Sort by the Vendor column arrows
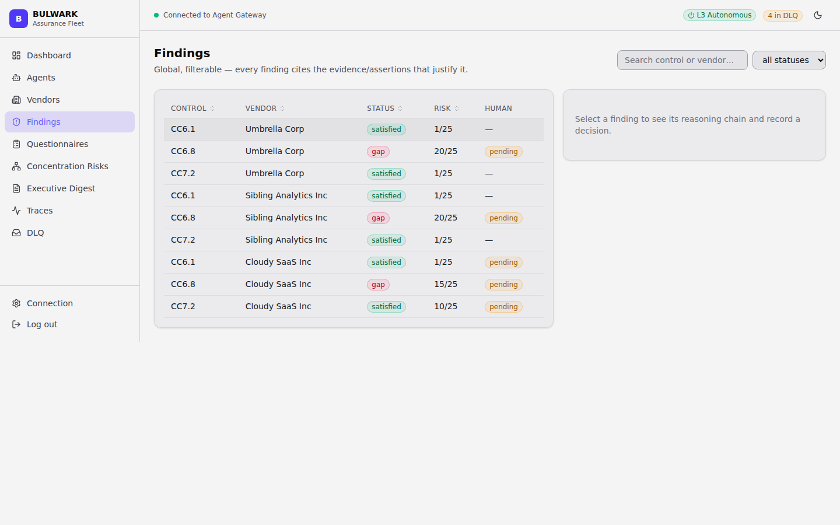Viewport: 840px width, 525px height. 282,108
